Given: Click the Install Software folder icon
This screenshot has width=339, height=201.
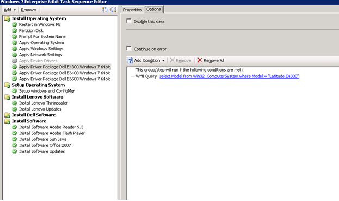Looking at the screenshot, I should coord(8,121).
